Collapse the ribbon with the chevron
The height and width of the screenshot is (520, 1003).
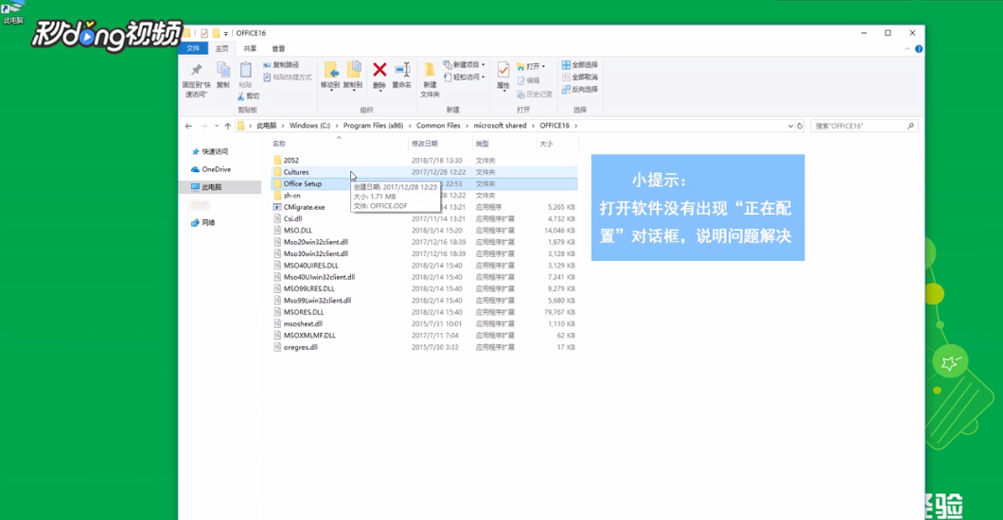[907, 49]
